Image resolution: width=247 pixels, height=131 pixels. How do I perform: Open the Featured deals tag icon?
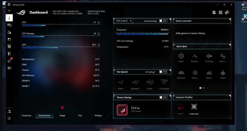(9, 60)
